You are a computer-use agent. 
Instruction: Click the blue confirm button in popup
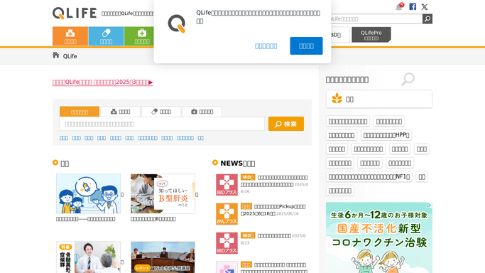point(306,45)
